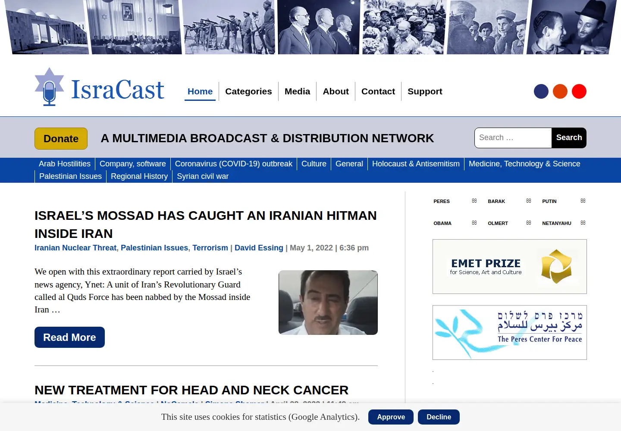Approve the cookie notice
Viewport: 621px width, 431px height.
[391, 417]
